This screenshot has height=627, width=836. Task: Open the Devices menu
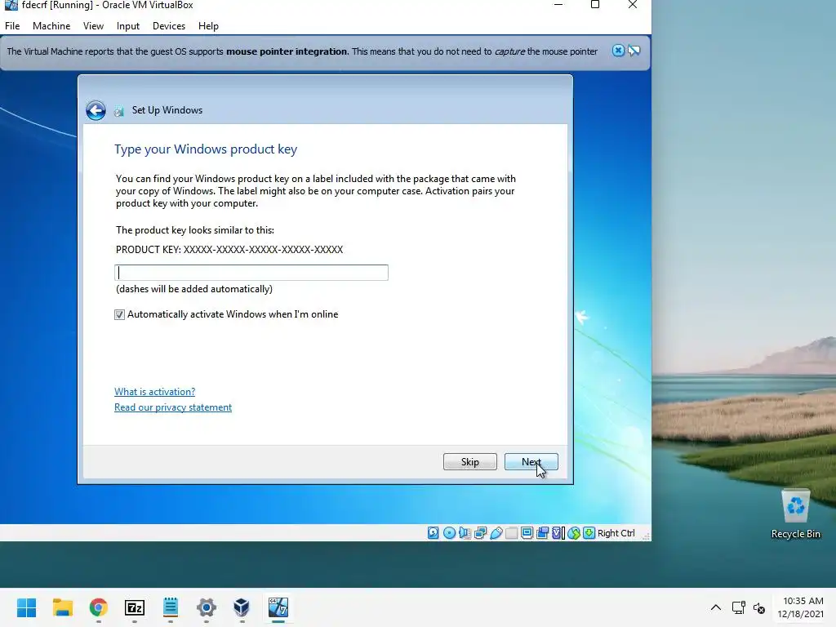click(168, 25)
